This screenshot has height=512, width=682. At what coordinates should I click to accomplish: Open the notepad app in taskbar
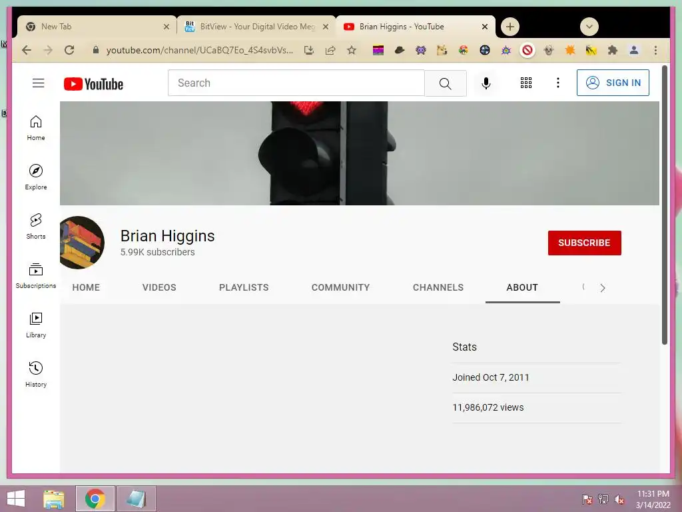pos(136,499)
